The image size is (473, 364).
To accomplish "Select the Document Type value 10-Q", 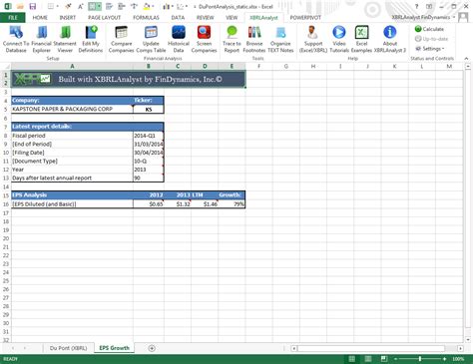I will tap(149, 162).
